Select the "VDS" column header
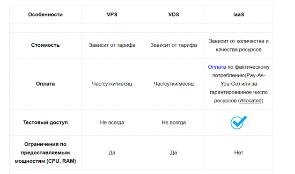Viewport: 295px width, 174px height. pyautogui.click(x=174, y=14)
